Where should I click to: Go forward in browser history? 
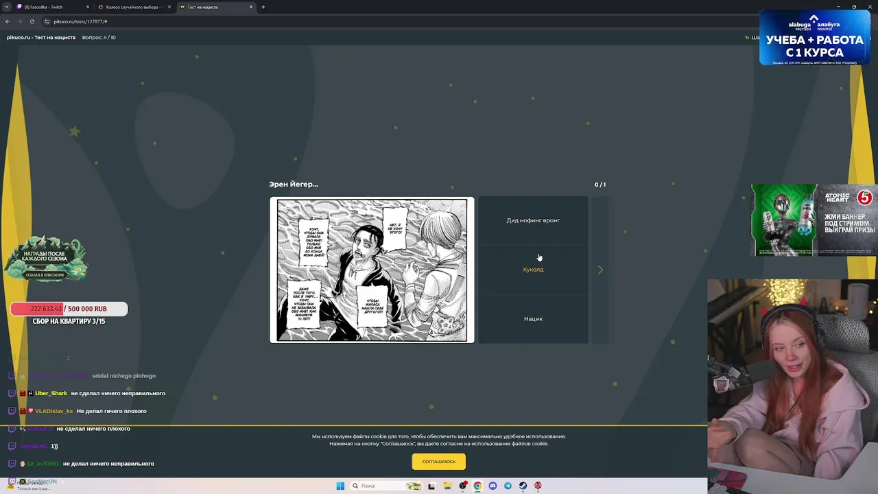tap(20, 21)
